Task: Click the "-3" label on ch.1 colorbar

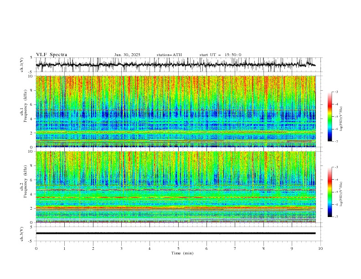Action: pos(336,92)
